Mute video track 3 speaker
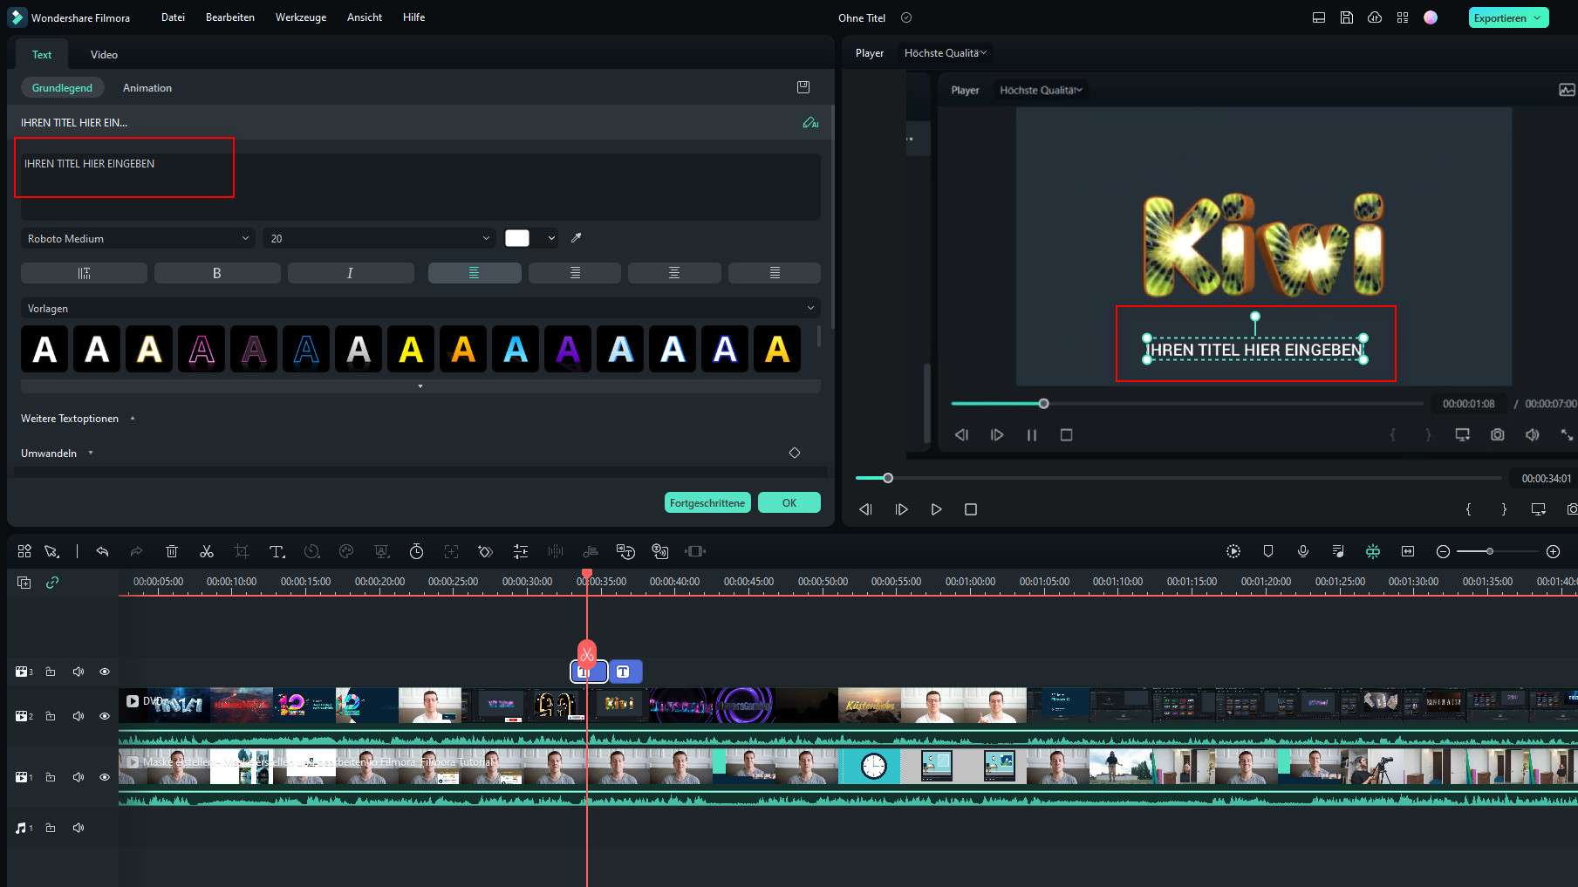1578x887 pixels. [79, 672]
